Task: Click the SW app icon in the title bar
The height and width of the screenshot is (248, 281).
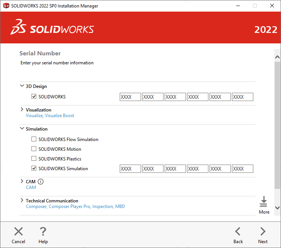Action: click(6, 6)
